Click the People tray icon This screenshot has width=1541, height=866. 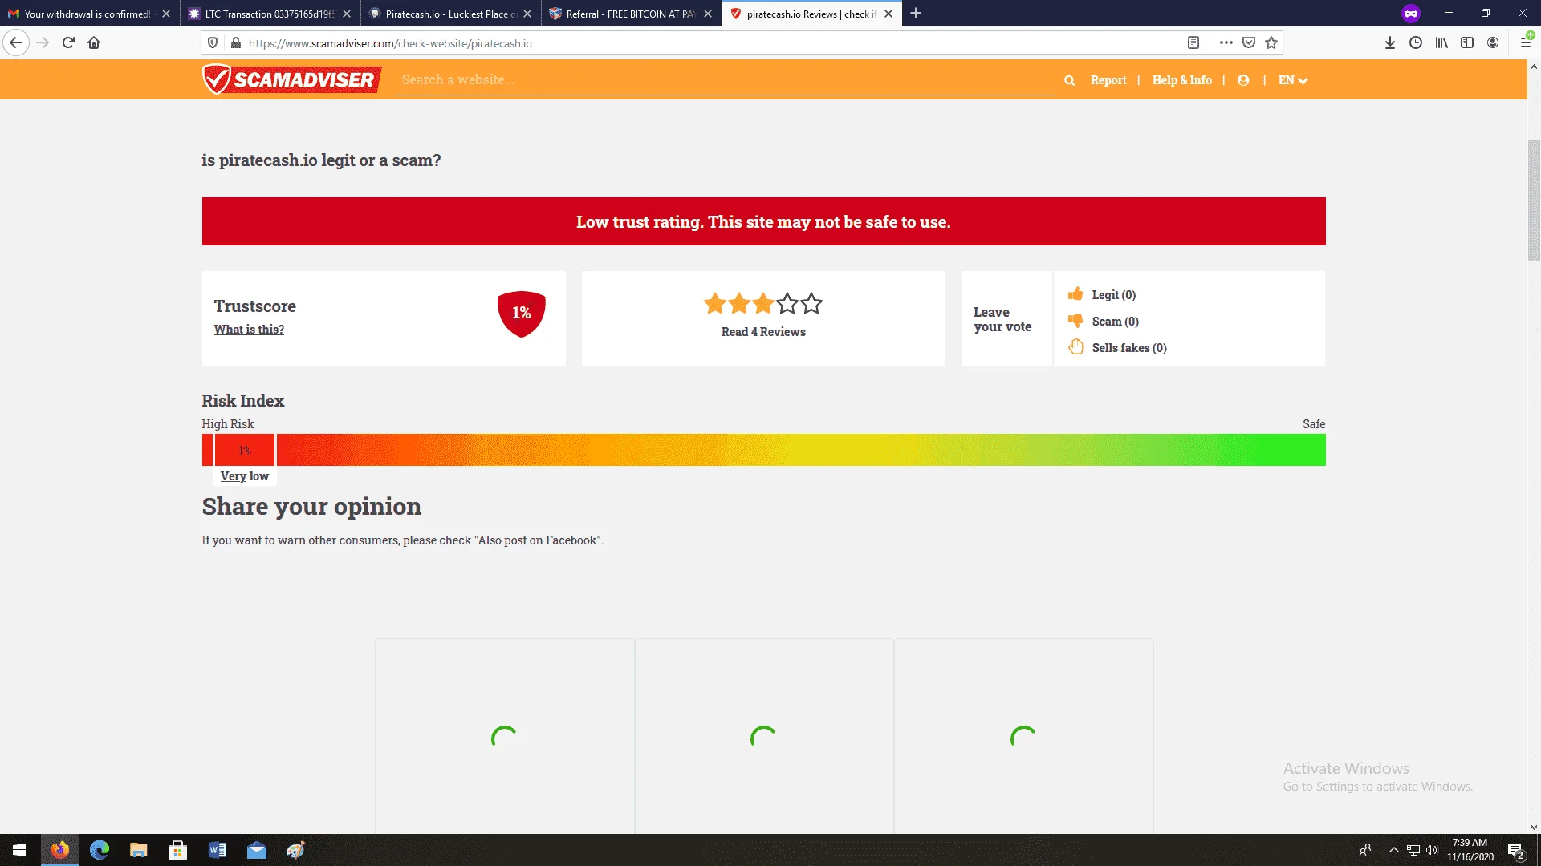pos(1365,850)
